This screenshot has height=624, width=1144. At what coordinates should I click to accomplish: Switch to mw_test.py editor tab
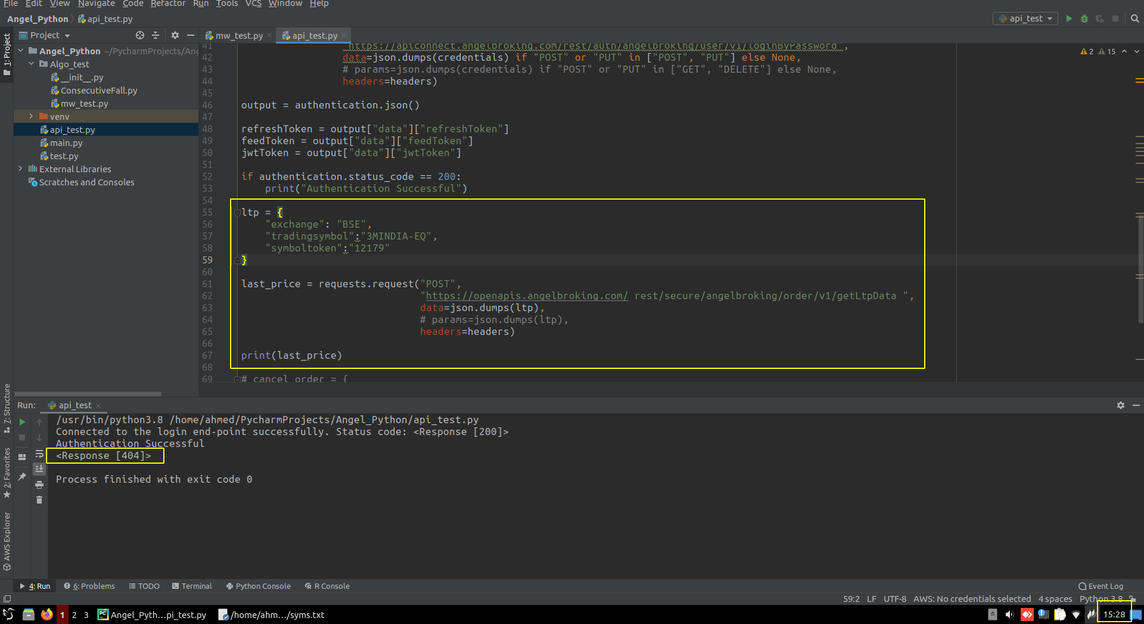click(238, 36)
